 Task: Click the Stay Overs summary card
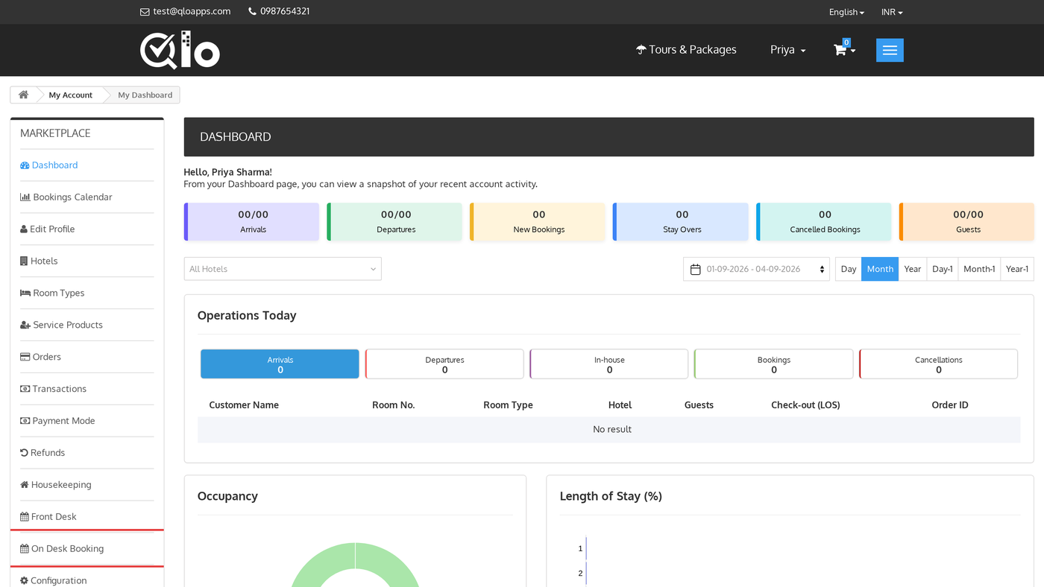(x=681, y=222)
